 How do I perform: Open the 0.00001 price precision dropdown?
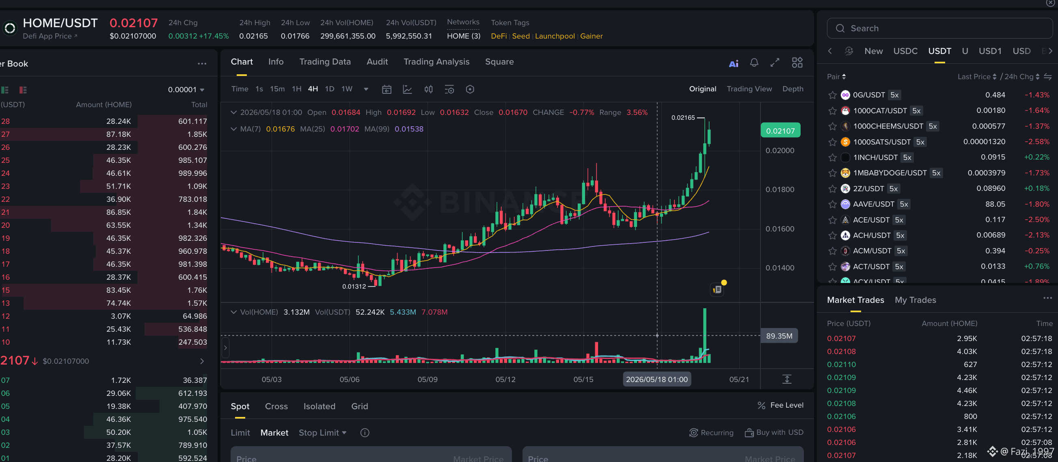[186, 90]
